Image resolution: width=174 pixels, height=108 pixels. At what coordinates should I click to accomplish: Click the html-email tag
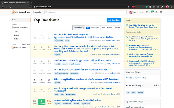coord(71,94)
